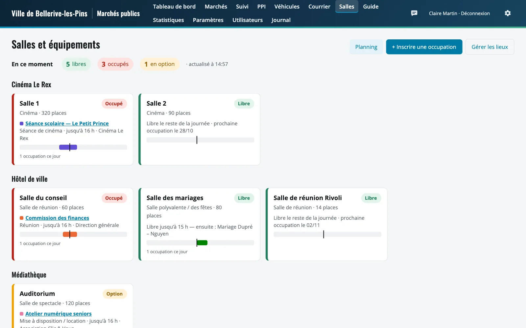Viewport: 526px width, 328px height.
Task: Open the Guide menu
Action: point(371,7)
